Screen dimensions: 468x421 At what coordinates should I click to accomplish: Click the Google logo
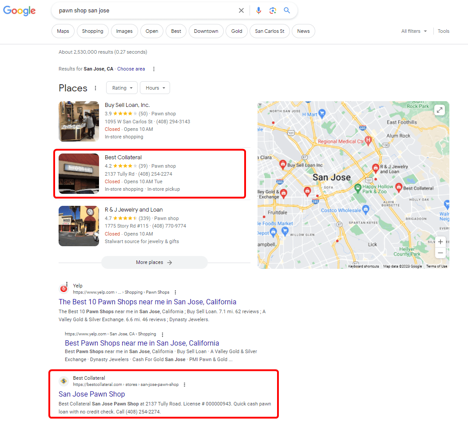click(x=19, y=11)
